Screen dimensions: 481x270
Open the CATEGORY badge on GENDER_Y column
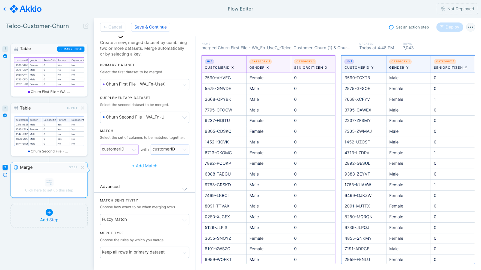tap(400, 61)
